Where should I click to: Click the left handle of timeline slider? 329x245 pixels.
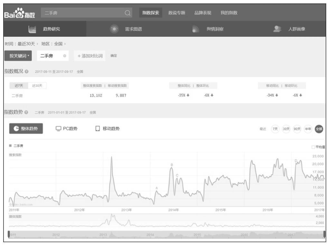9,234
